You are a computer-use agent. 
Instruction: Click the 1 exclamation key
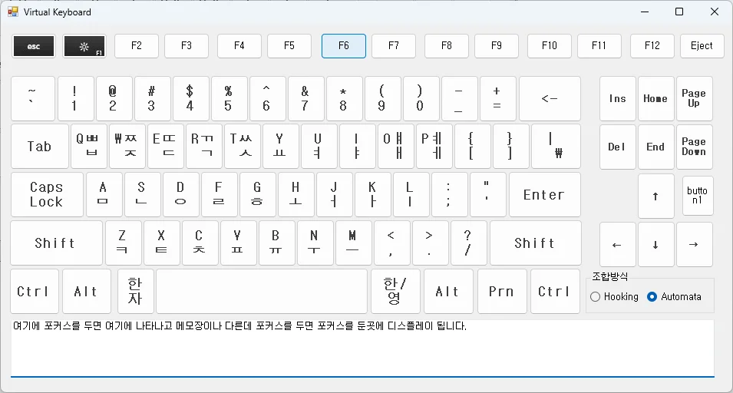pos(76,98)
